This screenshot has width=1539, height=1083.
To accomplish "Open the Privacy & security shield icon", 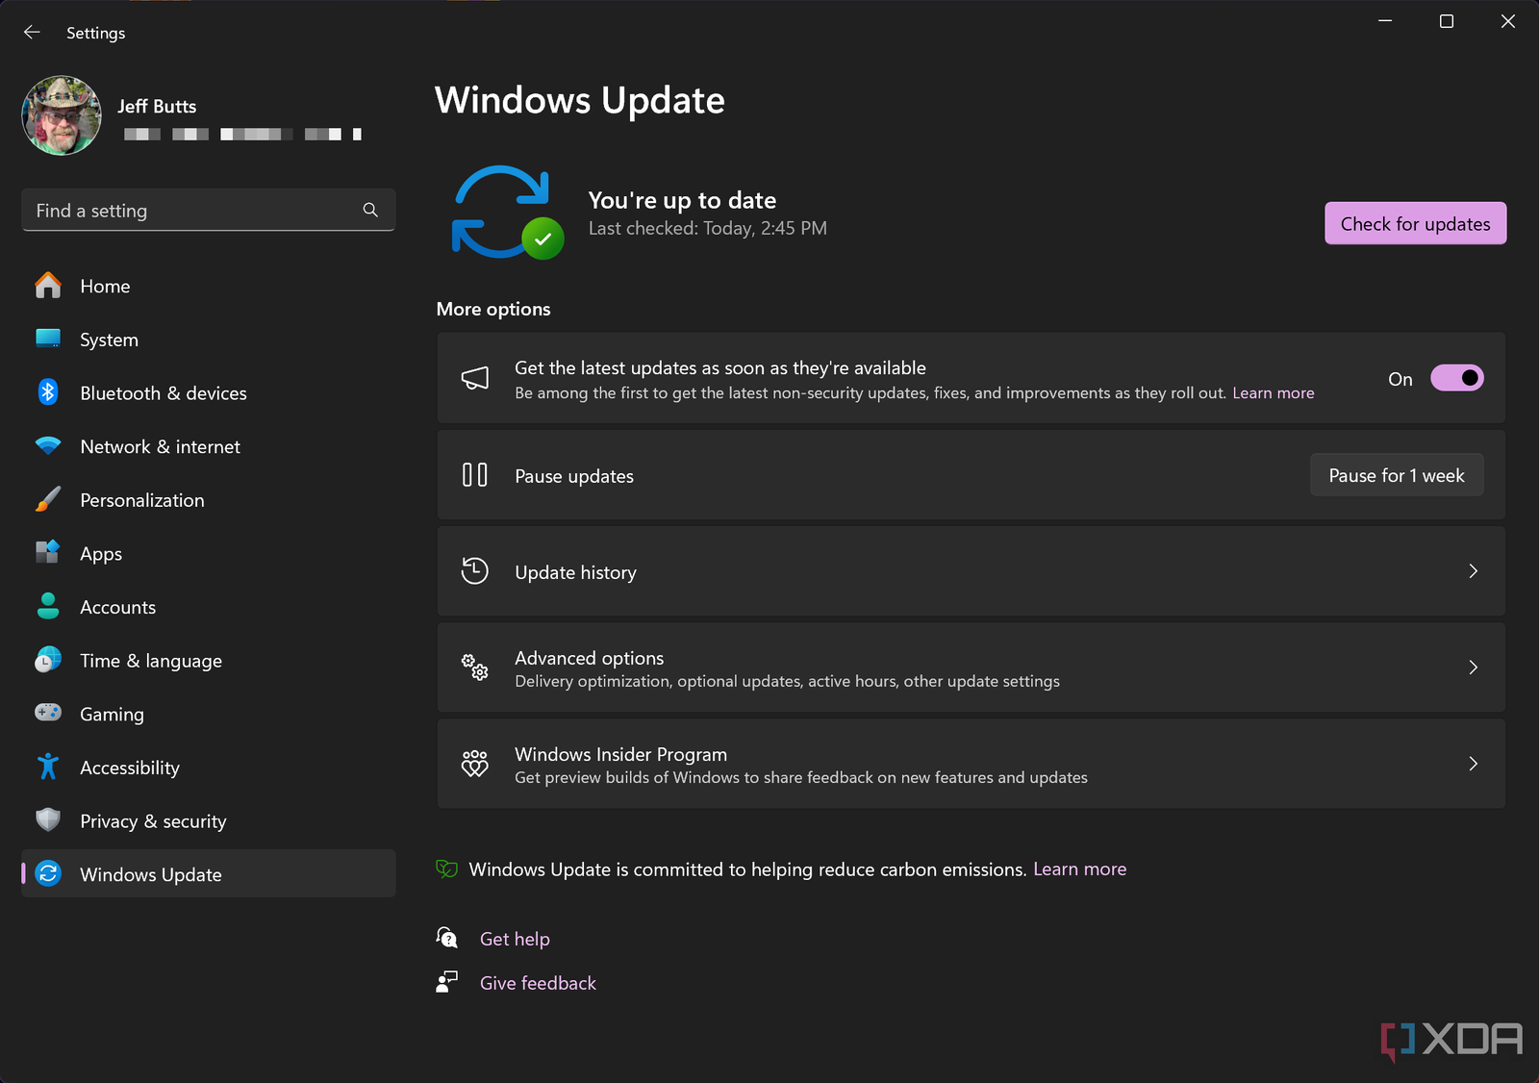I will [x=47, y=820].
